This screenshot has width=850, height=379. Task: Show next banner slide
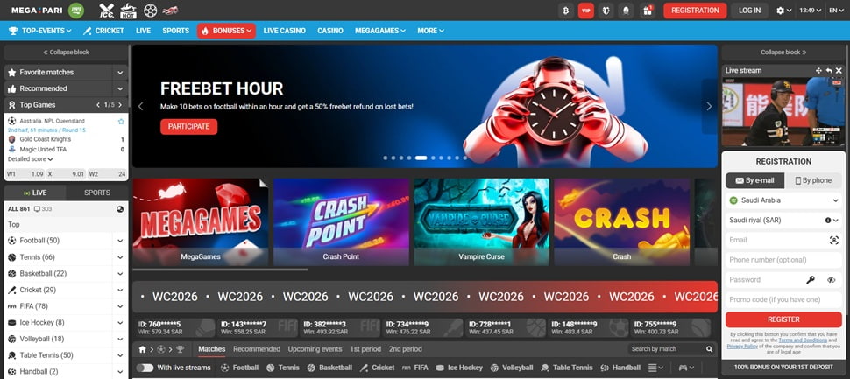click(x=709, y=106)
